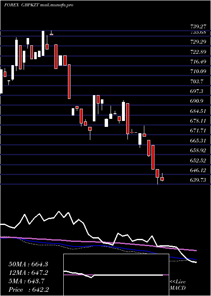Select the 722.89 price axis label
This screenshot has height=296, width=211.
198,52
